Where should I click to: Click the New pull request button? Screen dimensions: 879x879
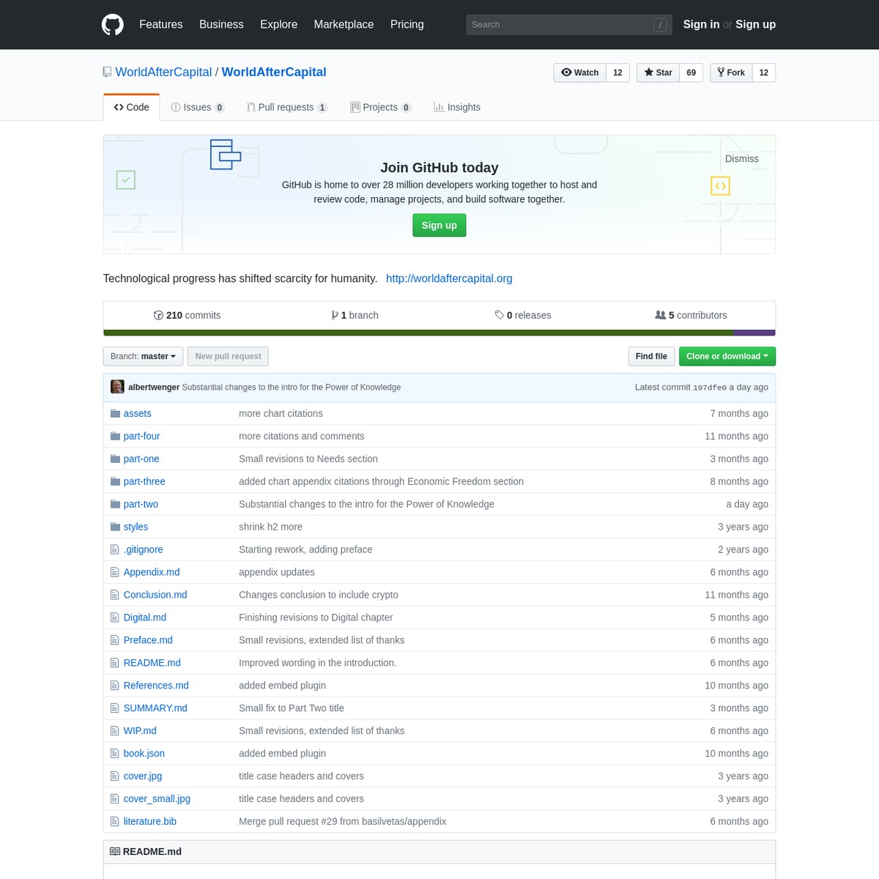pyautogui.click(x=228, y=356)
